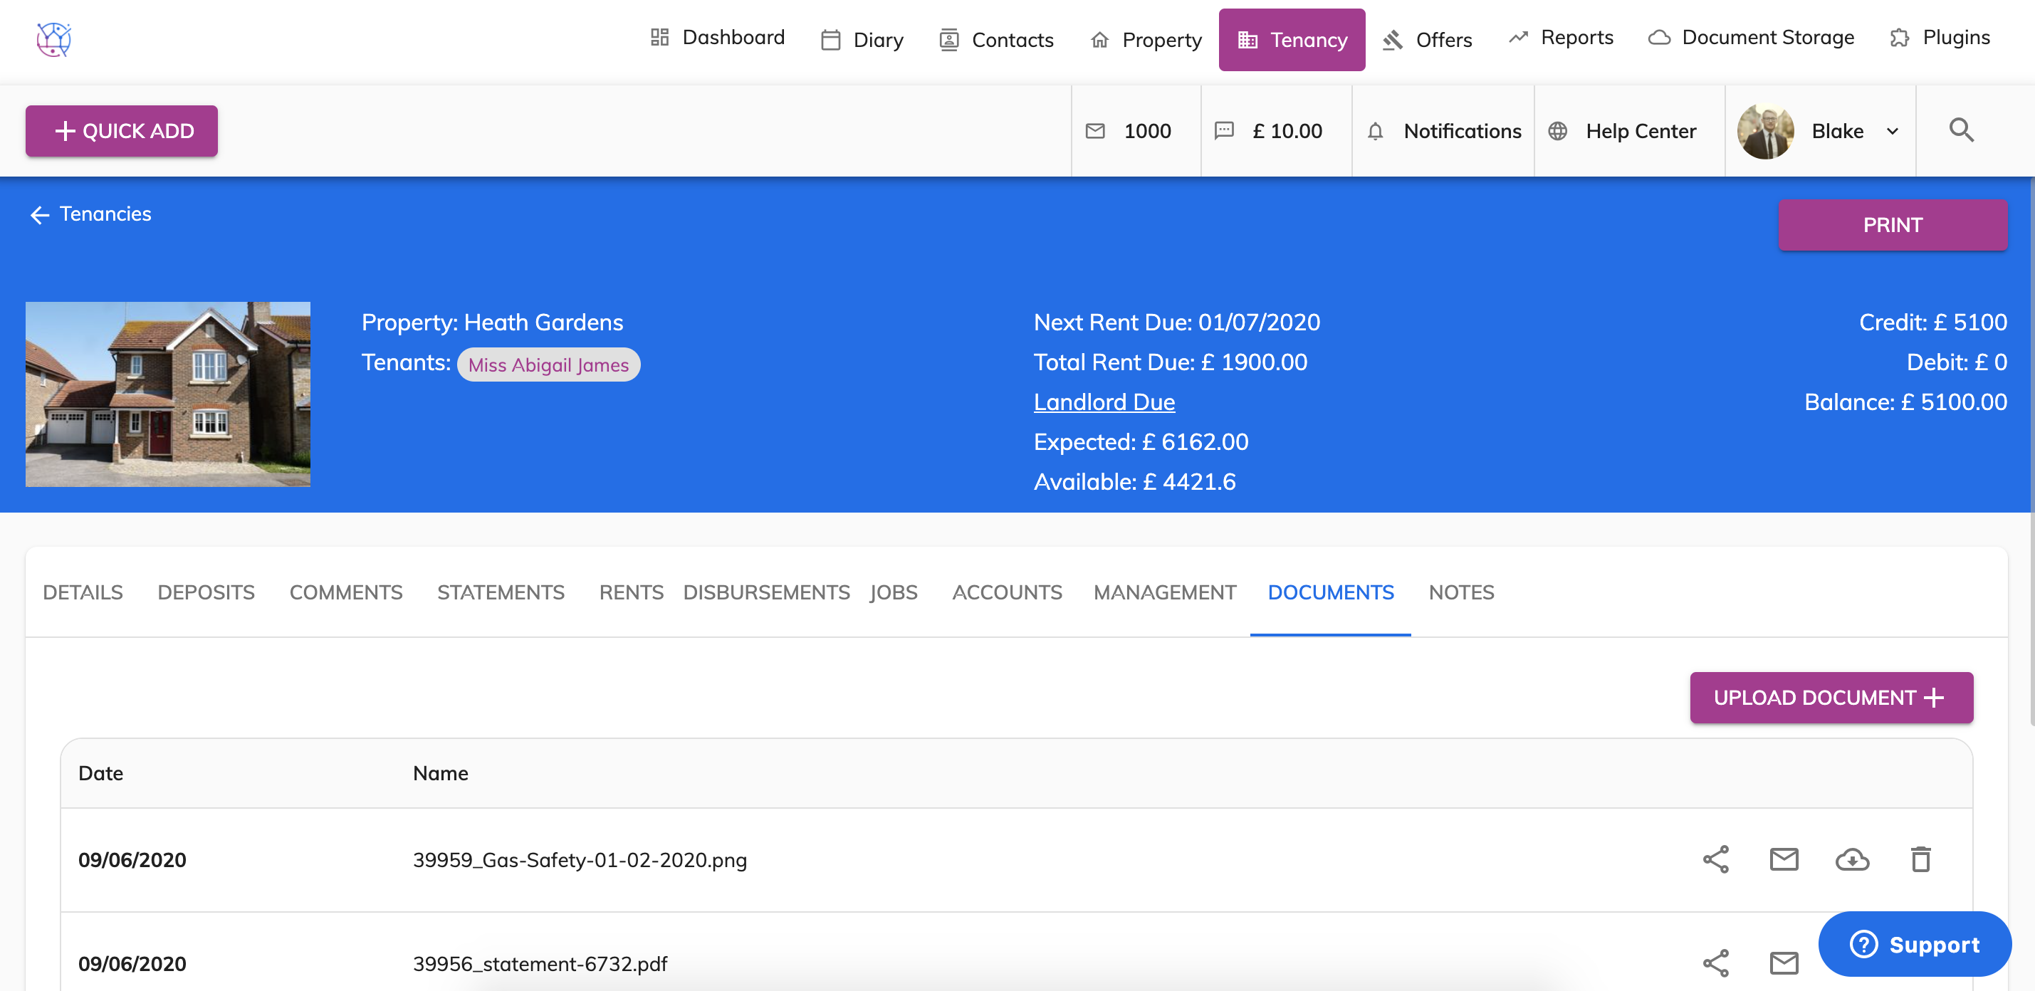
Task: Go back to Tenancies list
Action: pos(90,214)
